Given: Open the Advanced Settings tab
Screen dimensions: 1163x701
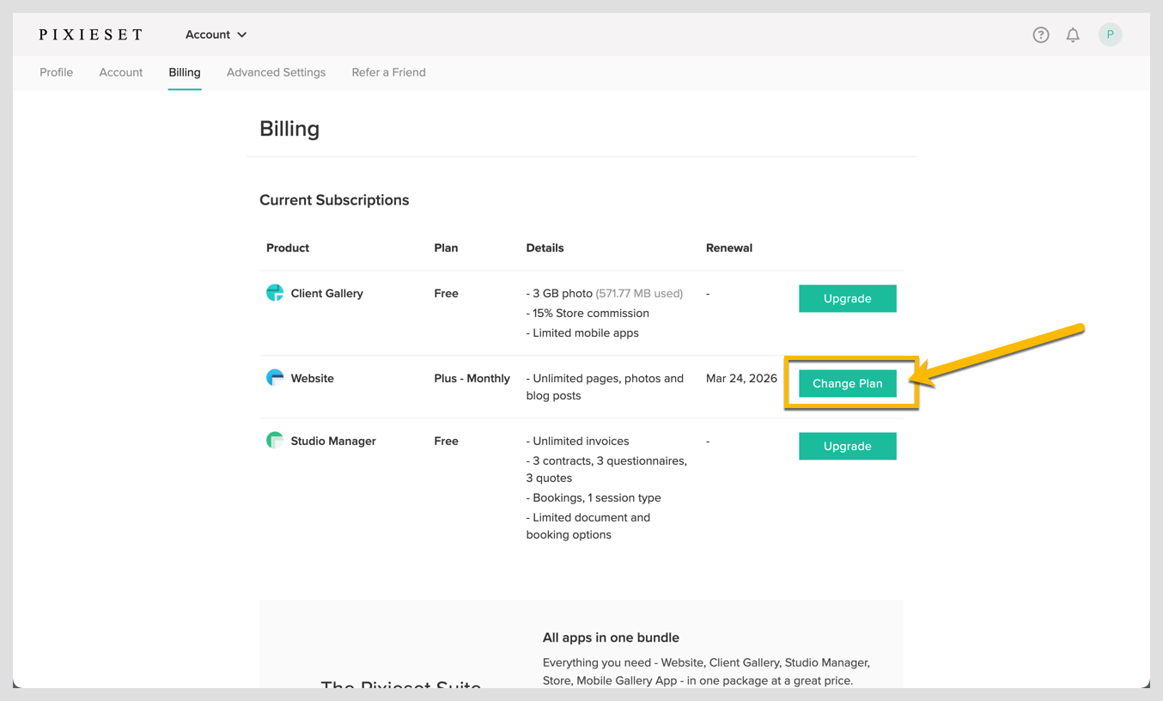Looking at the screenshot, I should [276, 72].
